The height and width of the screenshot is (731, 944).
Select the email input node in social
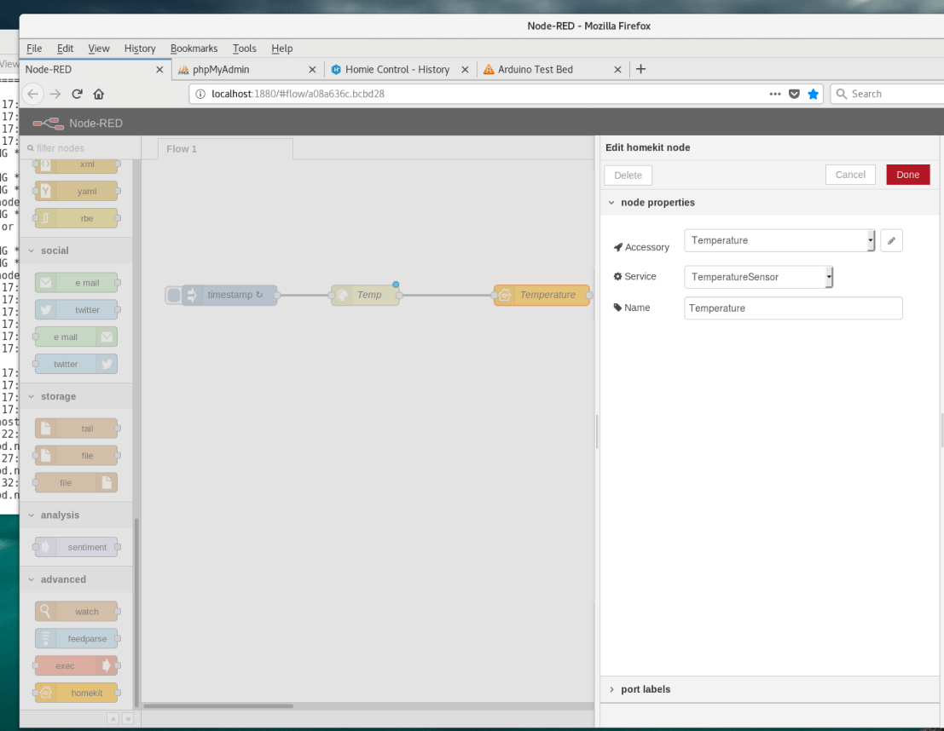coord(77,283)
